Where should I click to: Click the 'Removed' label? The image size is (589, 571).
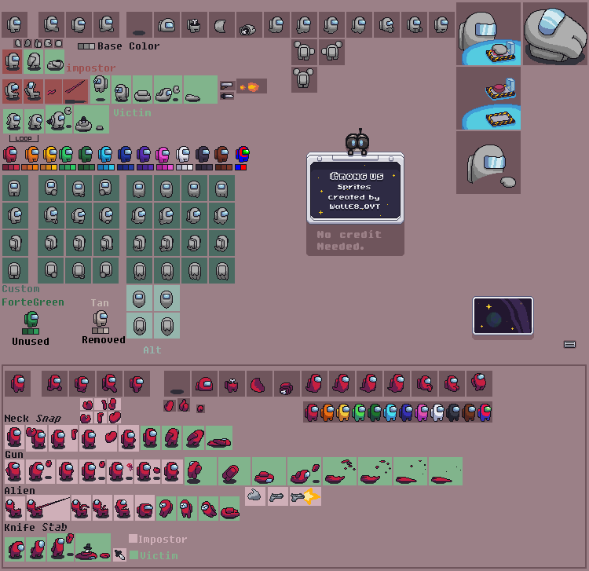click(104, 340)
